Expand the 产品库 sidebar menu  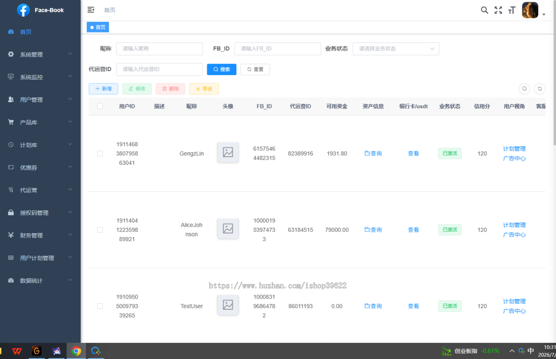[40, 122]
